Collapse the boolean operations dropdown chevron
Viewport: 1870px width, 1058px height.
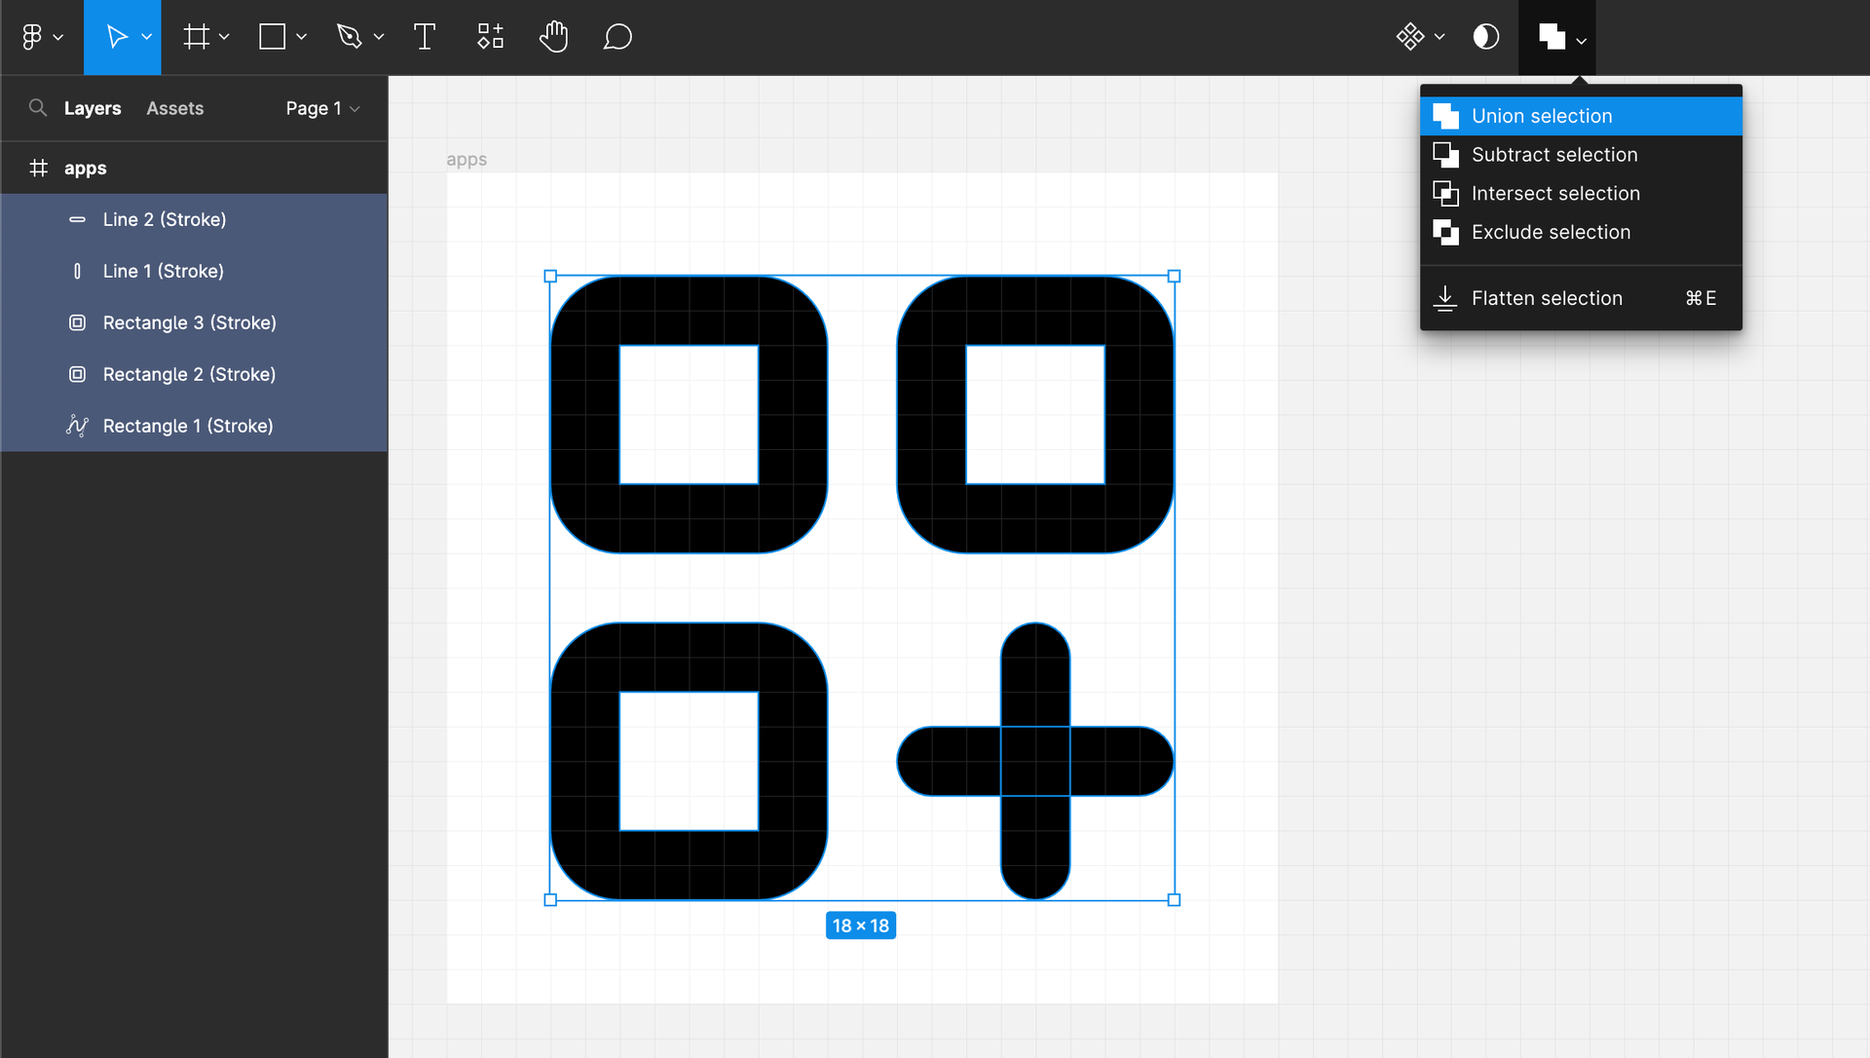pos(1582,41)
